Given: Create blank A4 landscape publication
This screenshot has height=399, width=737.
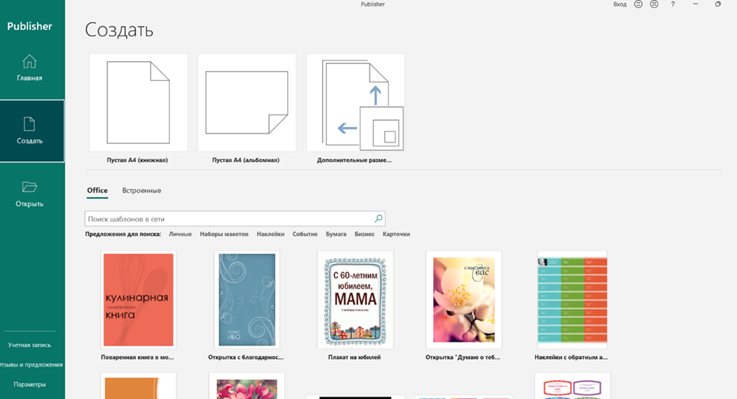Looking at the screenshot, I should click(246, 103).
